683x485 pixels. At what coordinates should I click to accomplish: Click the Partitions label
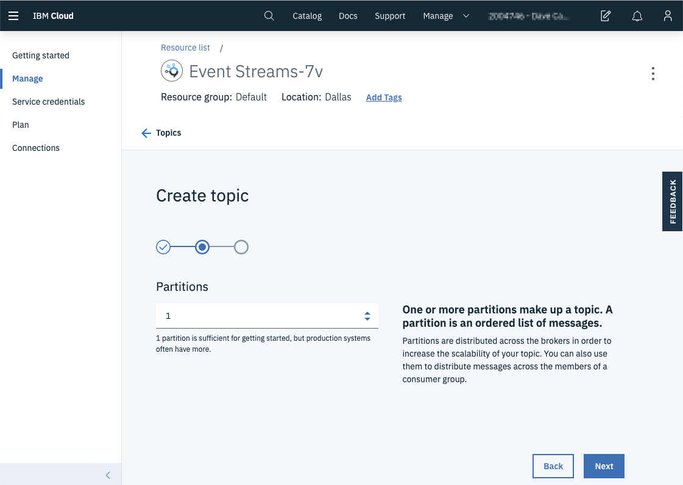[182, 287]
